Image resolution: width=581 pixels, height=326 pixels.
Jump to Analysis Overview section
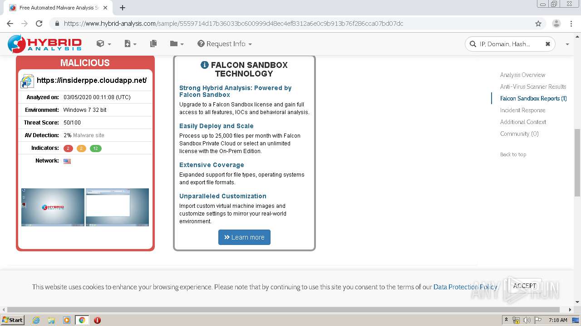tap(522, 75)
